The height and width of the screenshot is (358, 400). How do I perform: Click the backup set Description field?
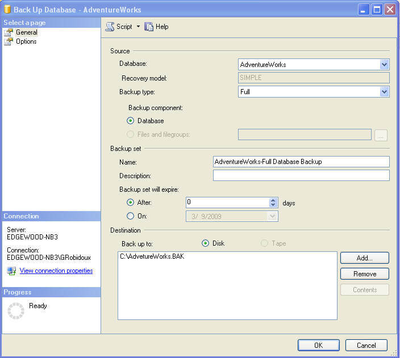(x=301, y=175)
